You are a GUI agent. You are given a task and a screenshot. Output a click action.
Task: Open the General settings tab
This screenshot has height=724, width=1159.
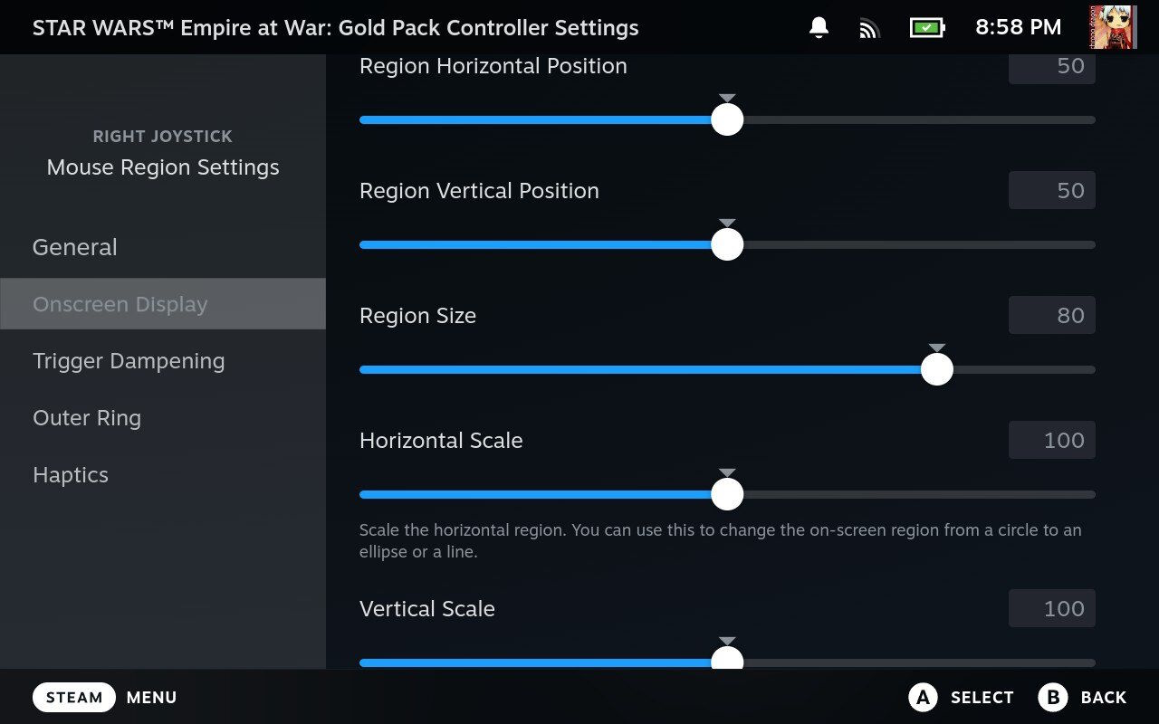click(x=75, y=247)
